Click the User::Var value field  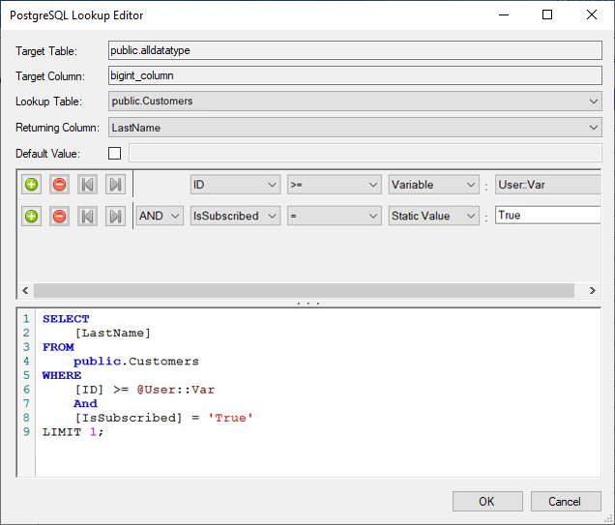[x=548, y=185]
